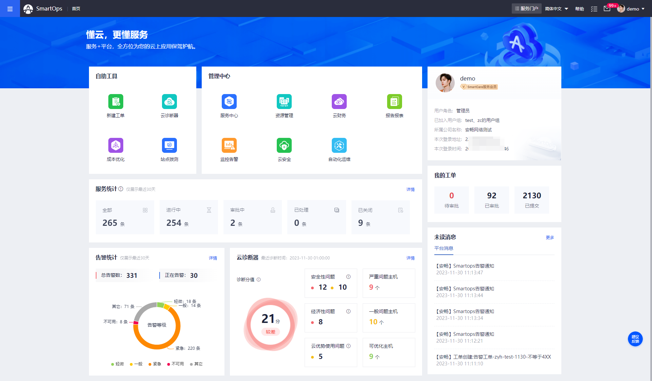Launch the 云诊断器 self-service icon
This screenshot has width=652, height=381.
[x=169, y=102]
